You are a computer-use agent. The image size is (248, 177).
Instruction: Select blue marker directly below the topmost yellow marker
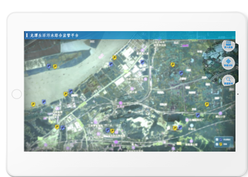point(111,64)
